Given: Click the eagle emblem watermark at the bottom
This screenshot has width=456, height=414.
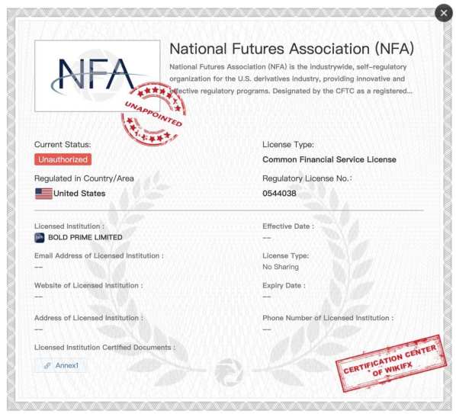Looking at the screenshot, I should coord(229,372).
